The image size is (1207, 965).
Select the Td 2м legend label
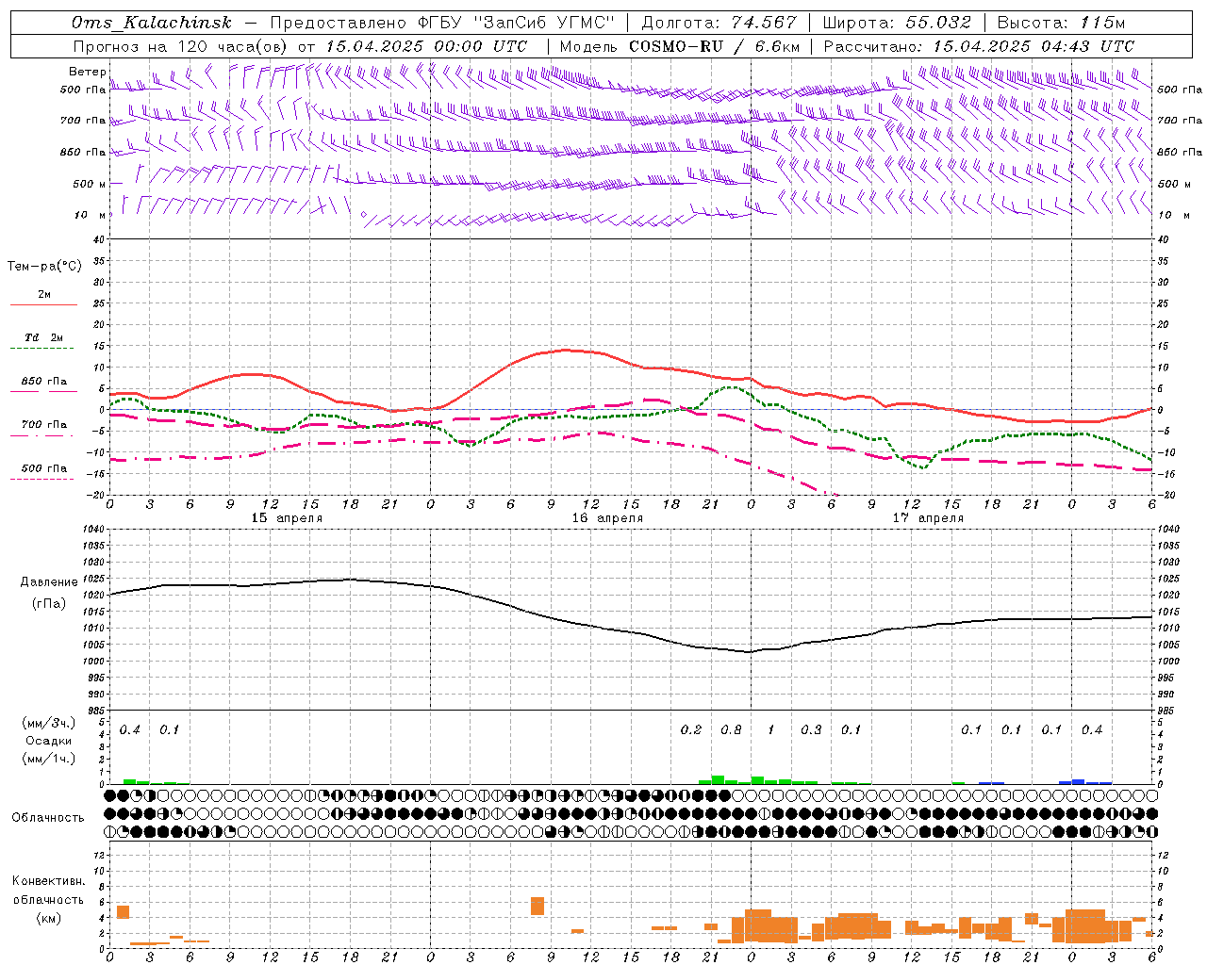[x=44, y=337]
